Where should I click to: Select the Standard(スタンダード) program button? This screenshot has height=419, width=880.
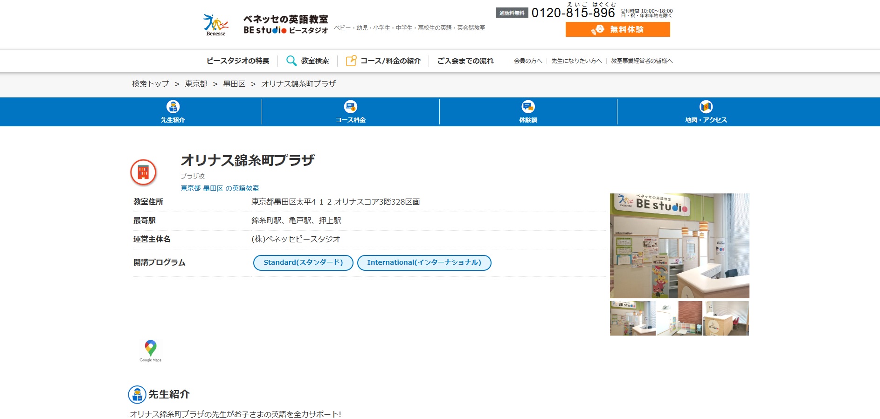pyautogui.click(x=303, y=263)
